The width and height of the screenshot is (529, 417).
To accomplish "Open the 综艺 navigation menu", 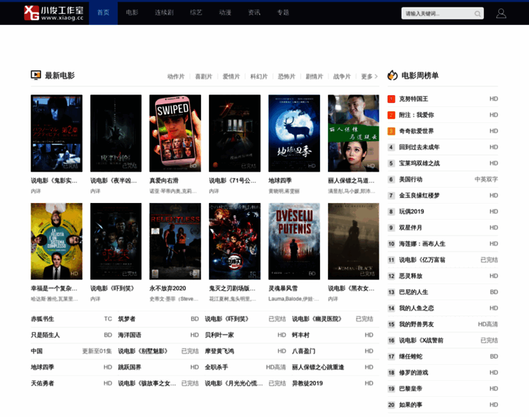I will (196, 13).
